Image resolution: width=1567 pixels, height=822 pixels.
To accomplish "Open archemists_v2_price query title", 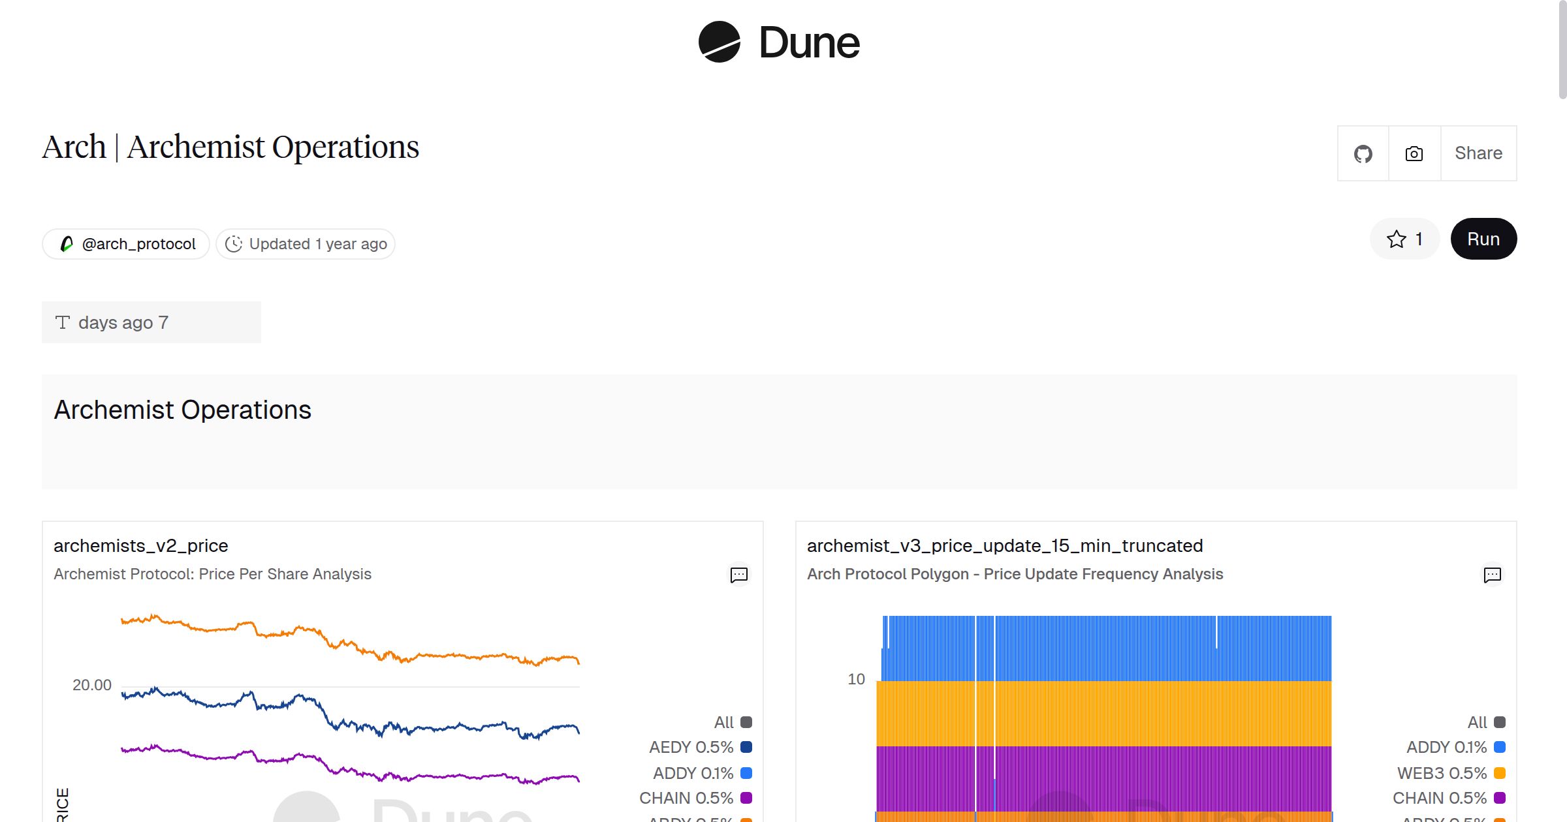I will pos(141,545).
